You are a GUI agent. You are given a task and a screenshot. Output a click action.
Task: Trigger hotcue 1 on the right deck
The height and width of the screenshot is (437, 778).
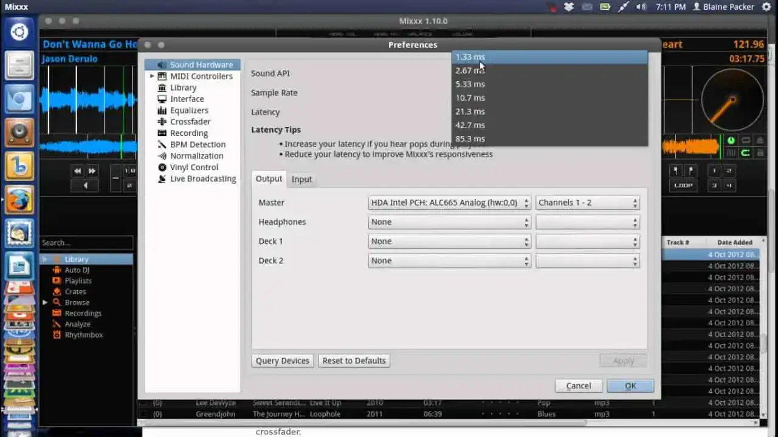[x=715, y=171]
